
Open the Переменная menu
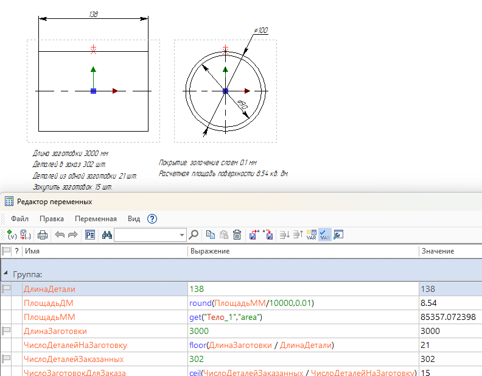coord(96,219)
